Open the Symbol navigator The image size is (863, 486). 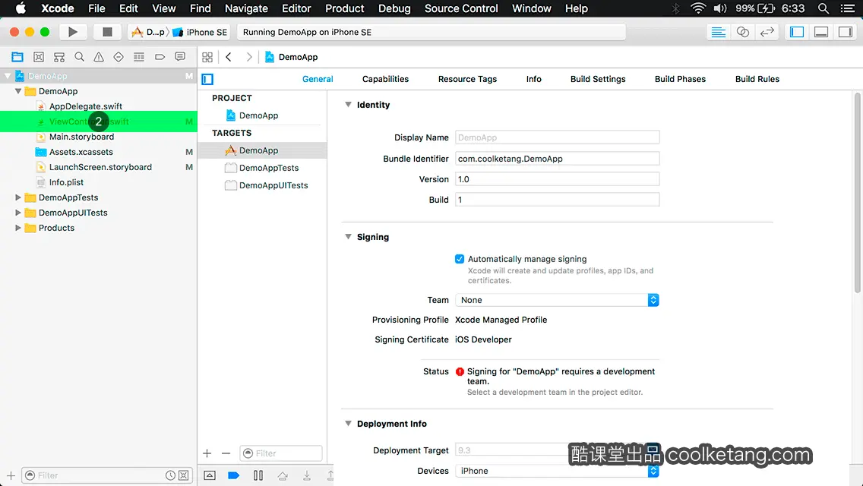pos(59,57)
